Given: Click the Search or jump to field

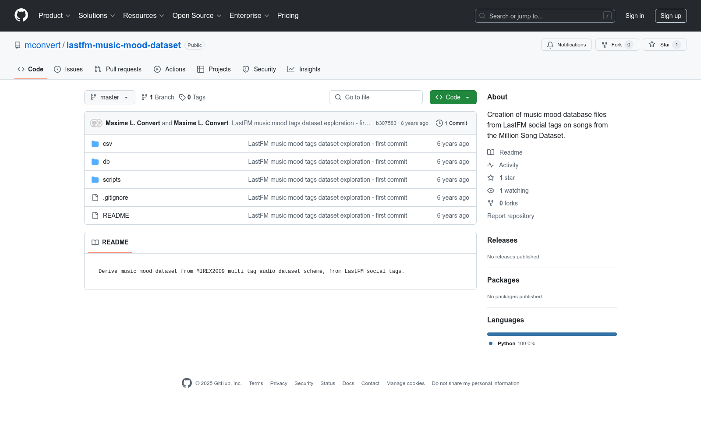Looking at the screenshot, I should coord(545,16).
